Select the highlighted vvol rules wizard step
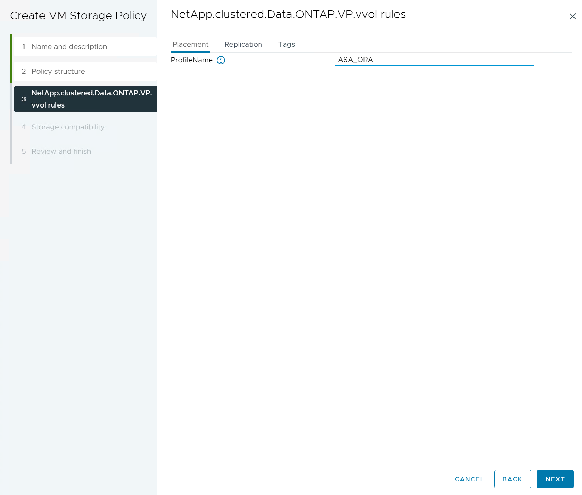This screenshot has height=495, width=582. click(x=85, y=99)
